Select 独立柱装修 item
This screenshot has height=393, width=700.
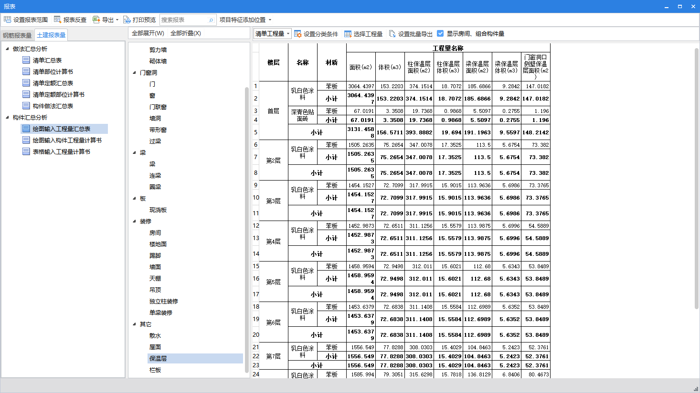click(164, 301)
